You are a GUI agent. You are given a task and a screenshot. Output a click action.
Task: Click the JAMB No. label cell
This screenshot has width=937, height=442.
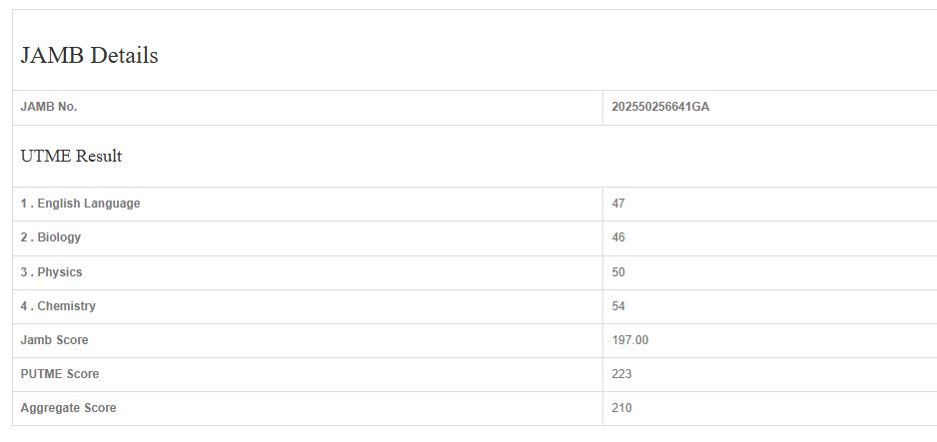point(49,107)
